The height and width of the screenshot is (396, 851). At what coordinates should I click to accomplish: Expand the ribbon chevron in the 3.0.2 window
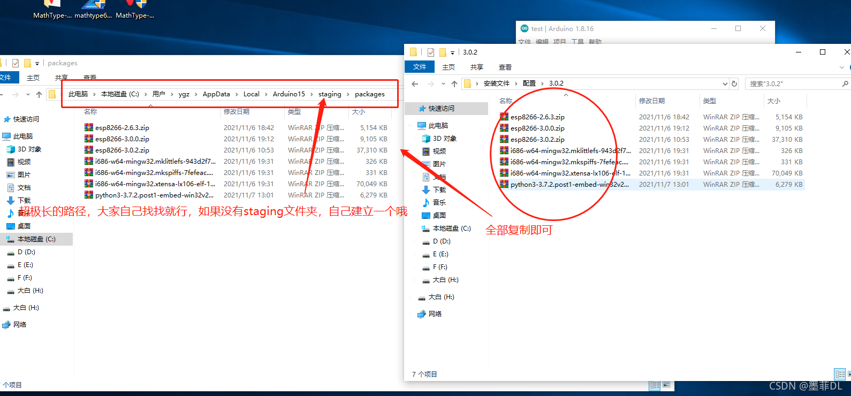point(842,67)
